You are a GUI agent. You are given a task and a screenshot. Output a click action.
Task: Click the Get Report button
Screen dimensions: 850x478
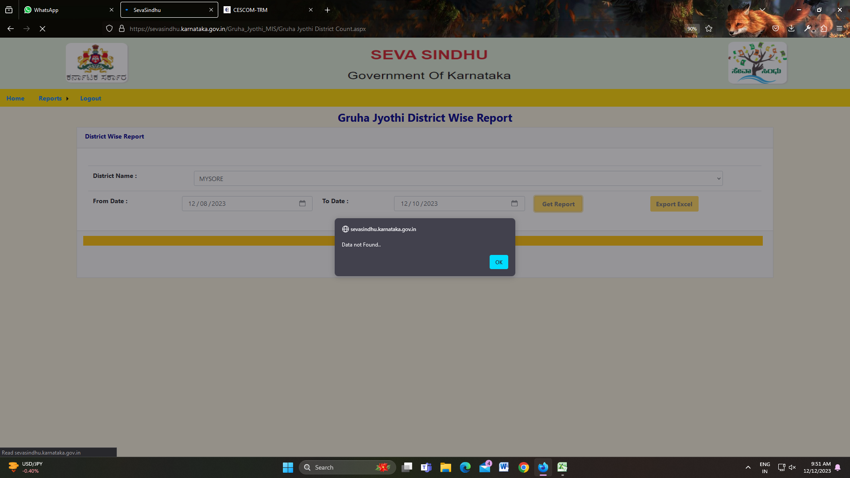tap(558, 204)
